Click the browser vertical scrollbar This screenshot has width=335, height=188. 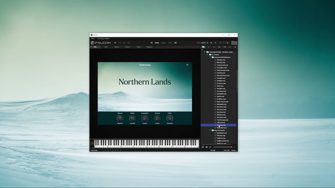[x=237, y=81]
